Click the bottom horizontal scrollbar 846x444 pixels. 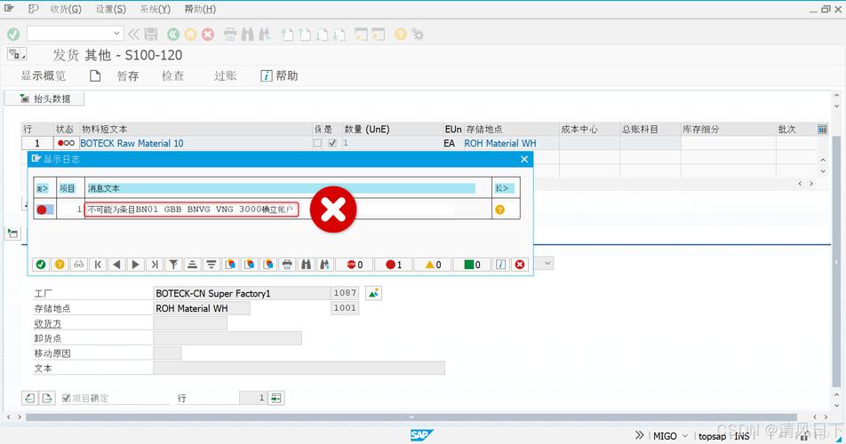pyautogui.click(x=411, y=417)
